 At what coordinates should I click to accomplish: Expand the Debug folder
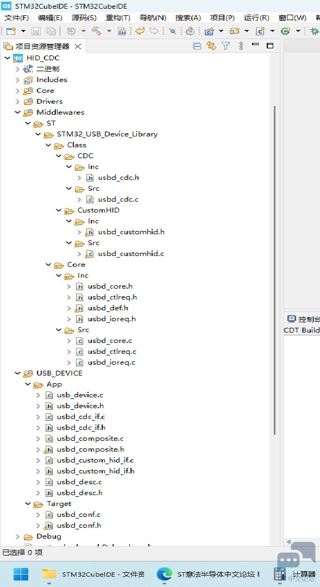click(17, 536)
